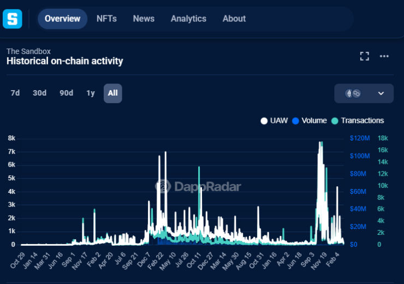This screenshot has height=284, width=404.
Task: Select the 7d time range
Action: (15, 93)
